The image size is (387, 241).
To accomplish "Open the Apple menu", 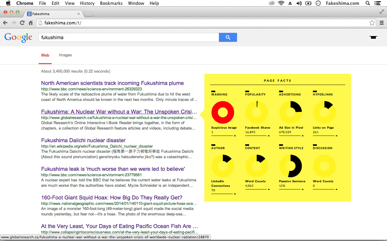I will [x=8, y=3].
